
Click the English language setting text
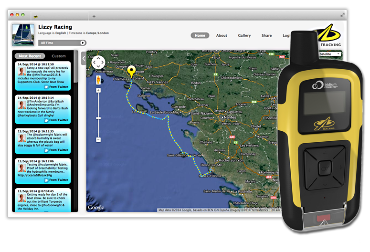(x=61, y=33)
